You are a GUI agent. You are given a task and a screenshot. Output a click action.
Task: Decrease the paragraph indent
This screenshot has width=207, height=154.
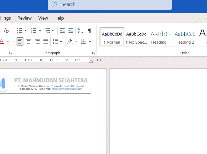coord(62,31)
